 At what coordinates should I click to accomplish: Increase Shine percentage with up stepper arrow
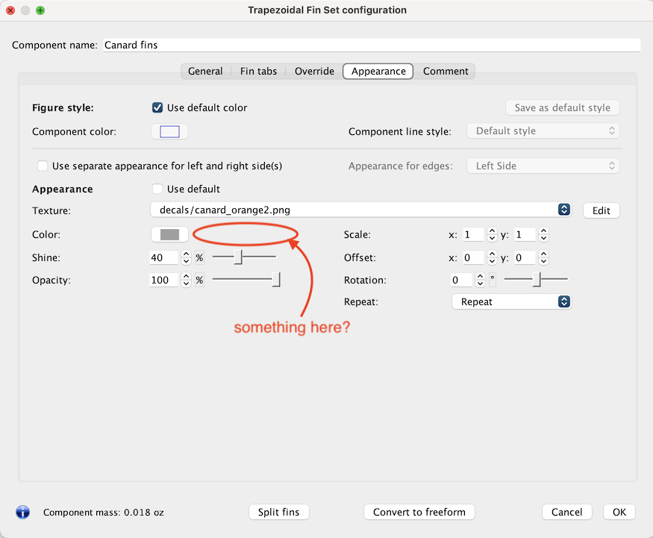pos(185,254)
